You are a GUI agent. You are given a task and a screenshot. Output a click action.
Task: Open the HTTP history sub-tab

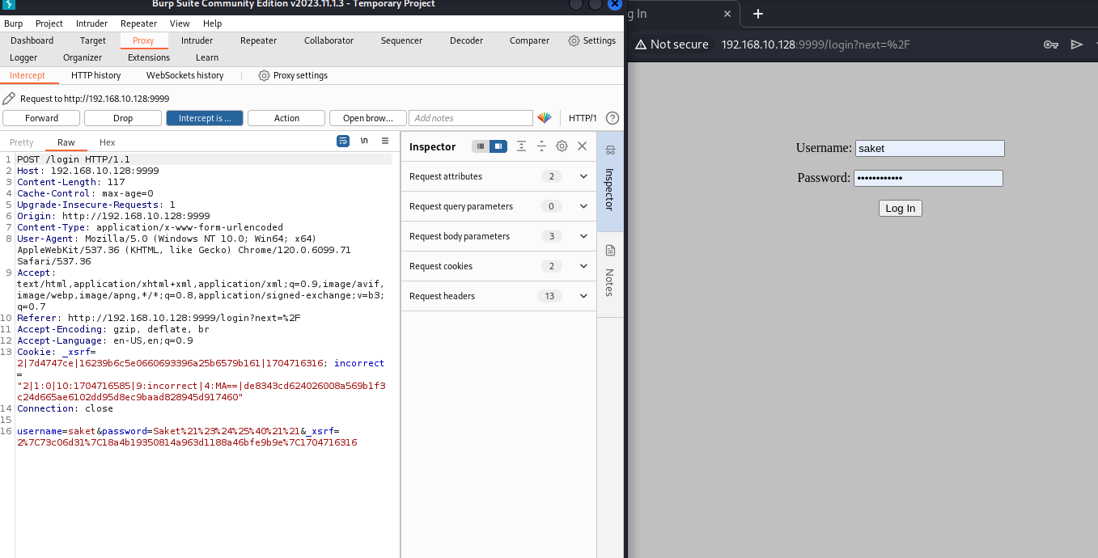(95, 75)
